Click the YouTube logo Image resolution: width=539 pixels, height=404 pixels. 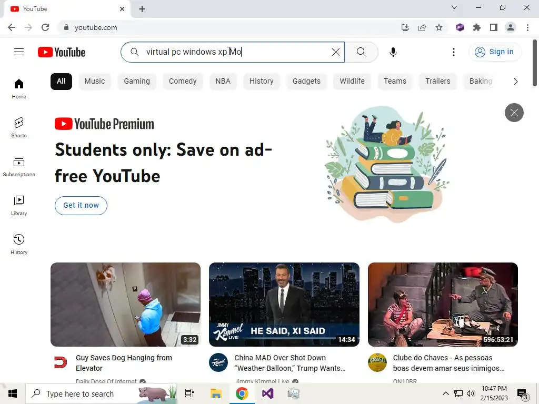click(x=62, y=52)
